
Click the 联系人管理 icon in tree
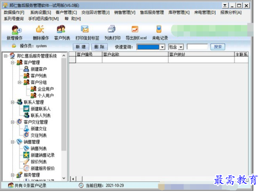click(20, 102)
